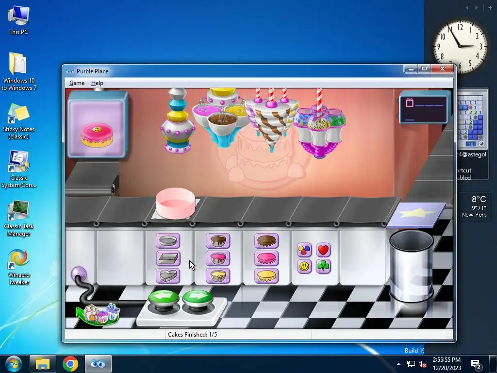Viewport: 497px width, 373px height.
Task: Open This PC desktop icon
Action: click(x=19, y=20)
